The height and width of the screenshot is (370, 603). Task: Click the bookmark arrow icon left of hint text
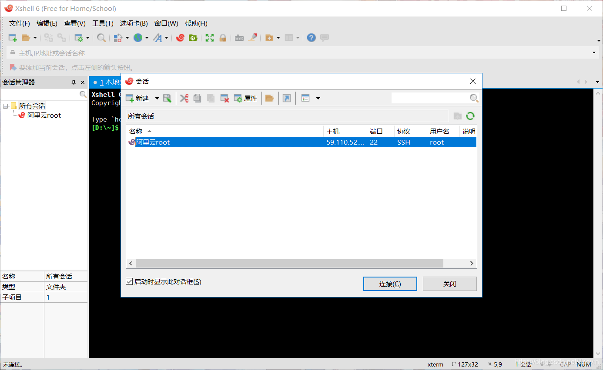(x=13, y=67)
